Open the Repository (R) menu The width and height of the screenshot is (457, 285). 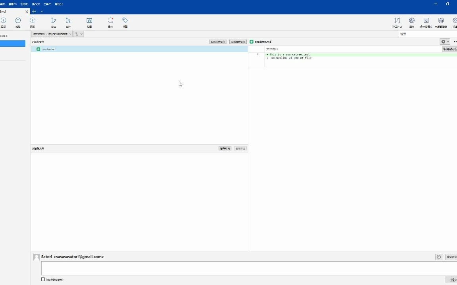tap(24, 4)
